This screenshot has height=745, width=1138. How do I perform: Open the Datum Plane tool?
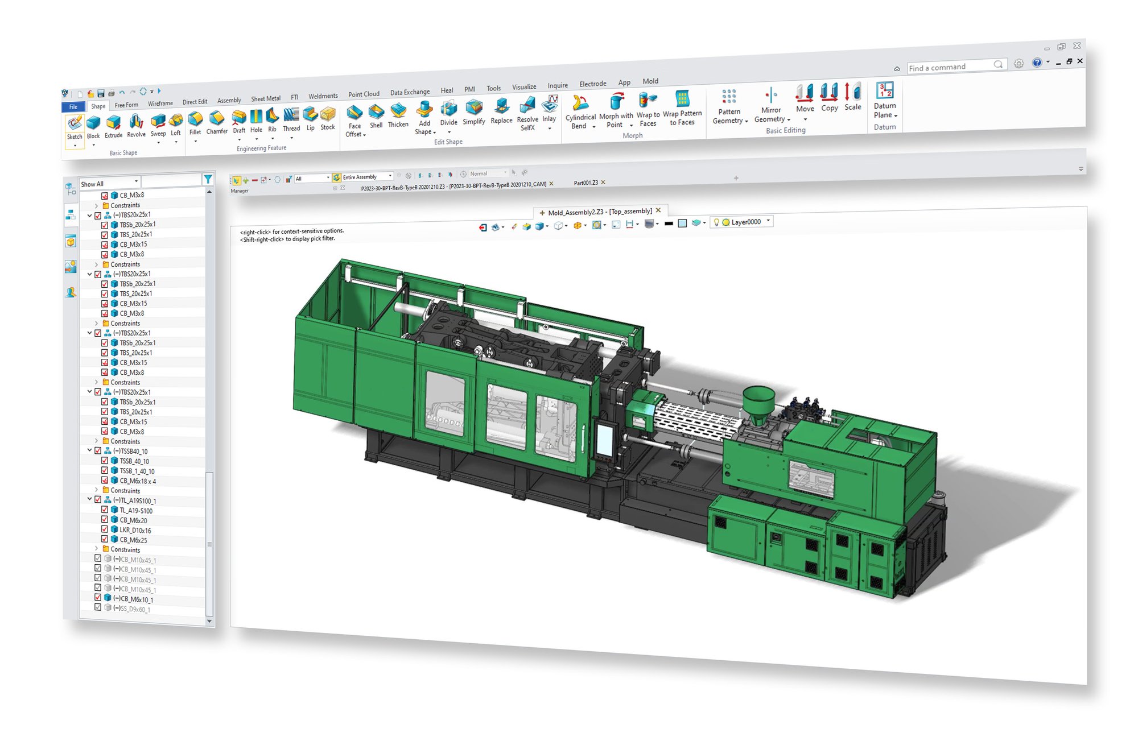tap(885, 100)
